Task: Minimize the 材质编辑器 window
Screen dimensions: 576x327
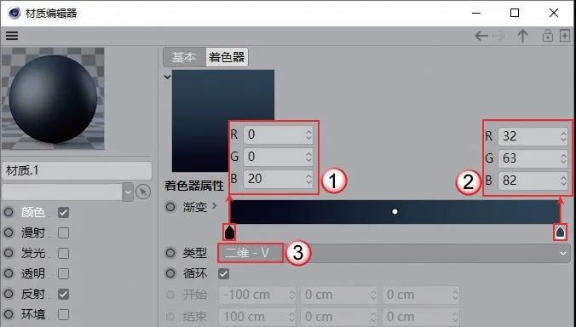Action: coord(476,13)
